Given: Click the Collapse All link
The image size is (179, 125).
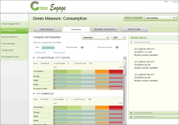Looking at the screenshot, I should (x=59, y=53).
